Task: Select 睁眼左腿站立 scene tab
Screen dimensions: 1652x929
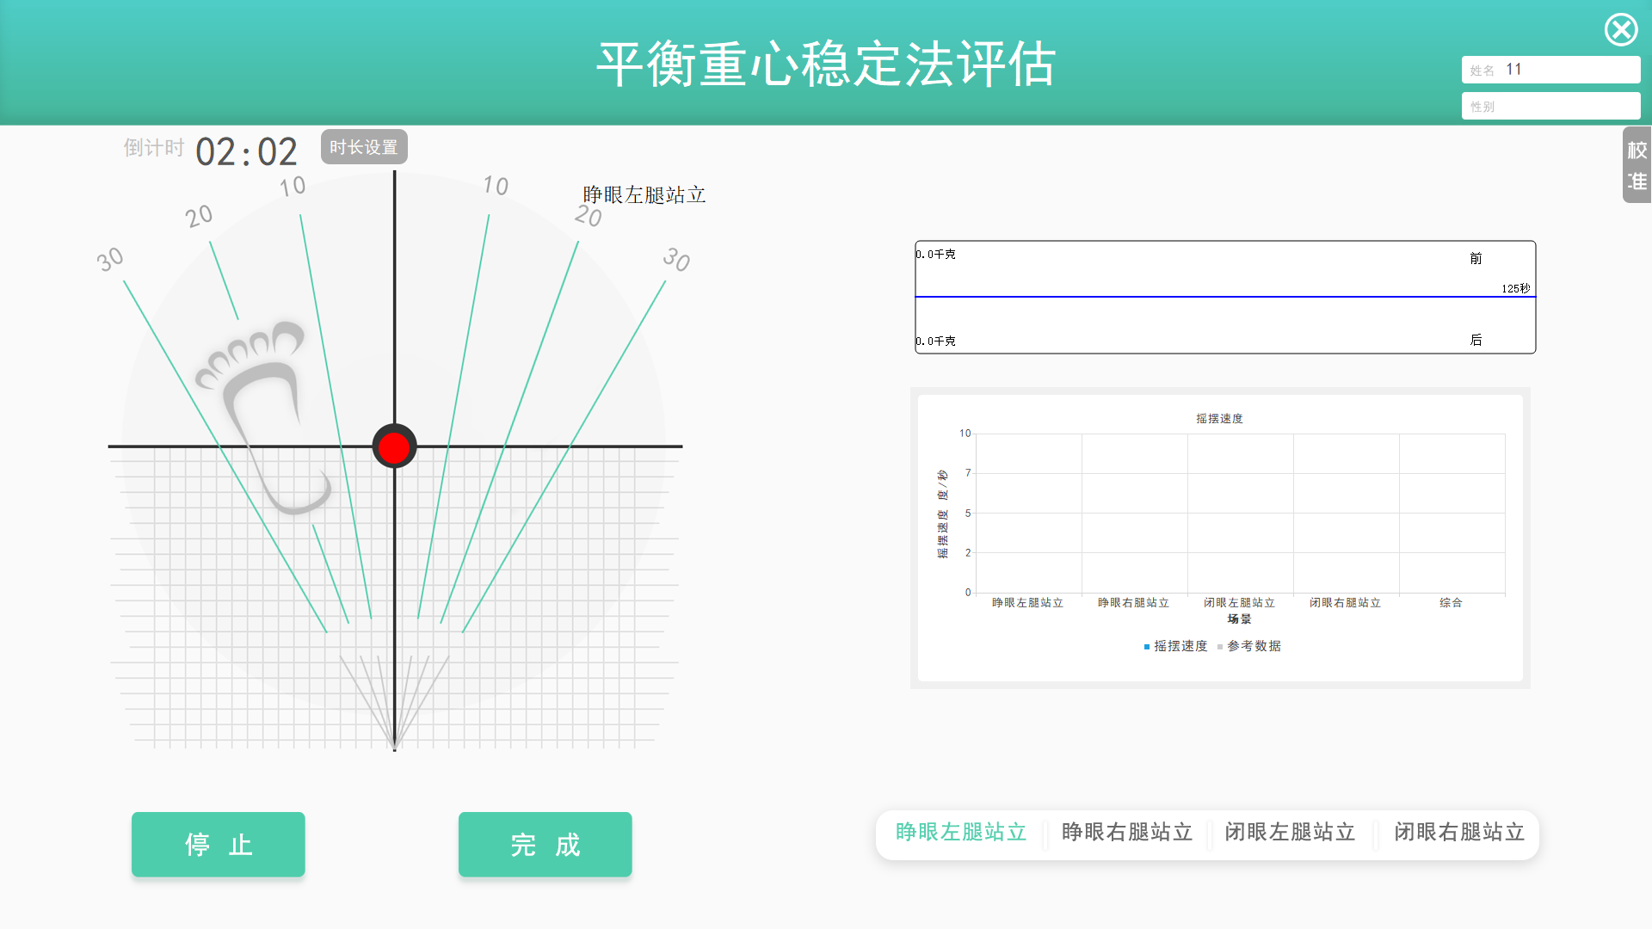Action: point(961,833)
